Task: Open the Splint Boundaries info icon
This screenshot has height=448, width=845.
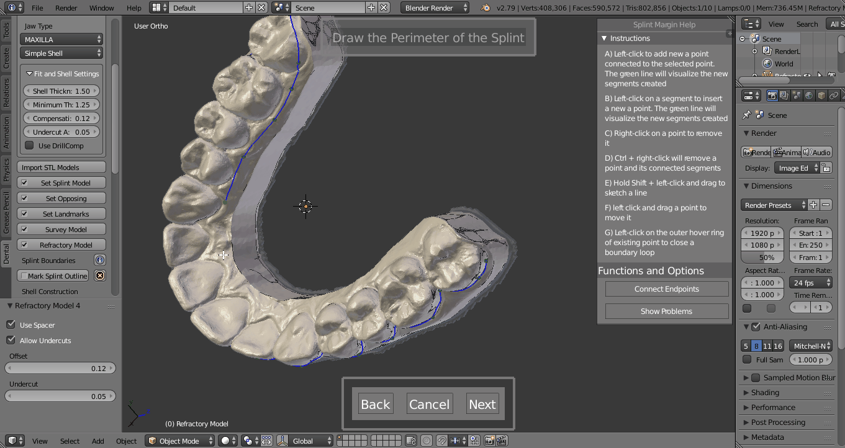Action: (99, 260)
